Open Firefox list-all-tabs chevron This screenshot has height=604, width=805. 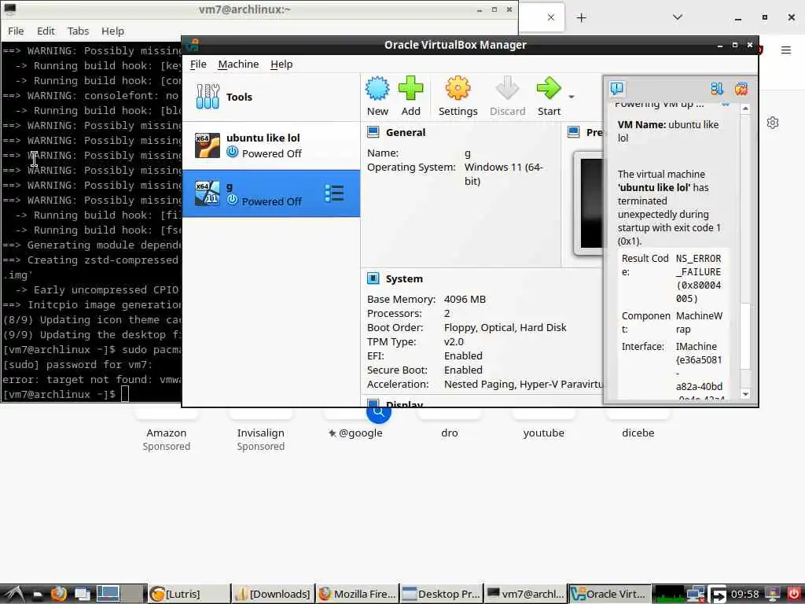pyautogui.click(x=678, y=17)
